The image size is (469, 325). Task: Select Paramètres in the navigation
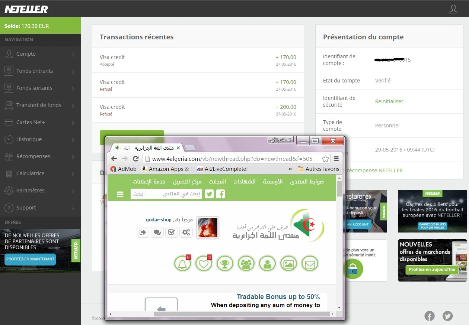[40, 191]
